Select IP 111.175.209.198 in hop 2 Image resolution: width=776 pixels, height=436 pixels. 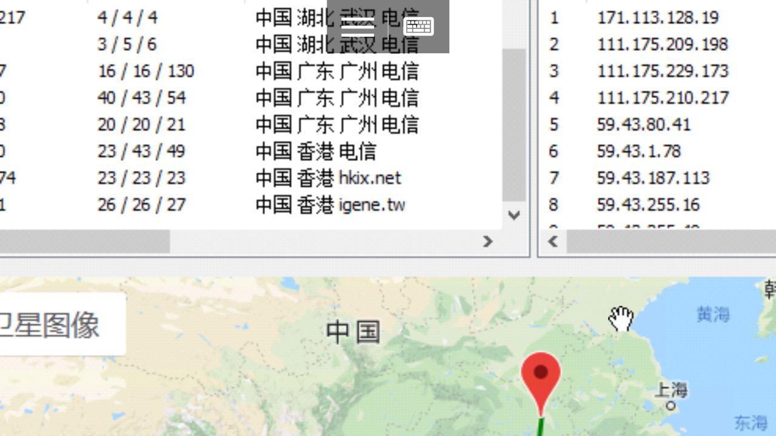(x=662, y=44)
